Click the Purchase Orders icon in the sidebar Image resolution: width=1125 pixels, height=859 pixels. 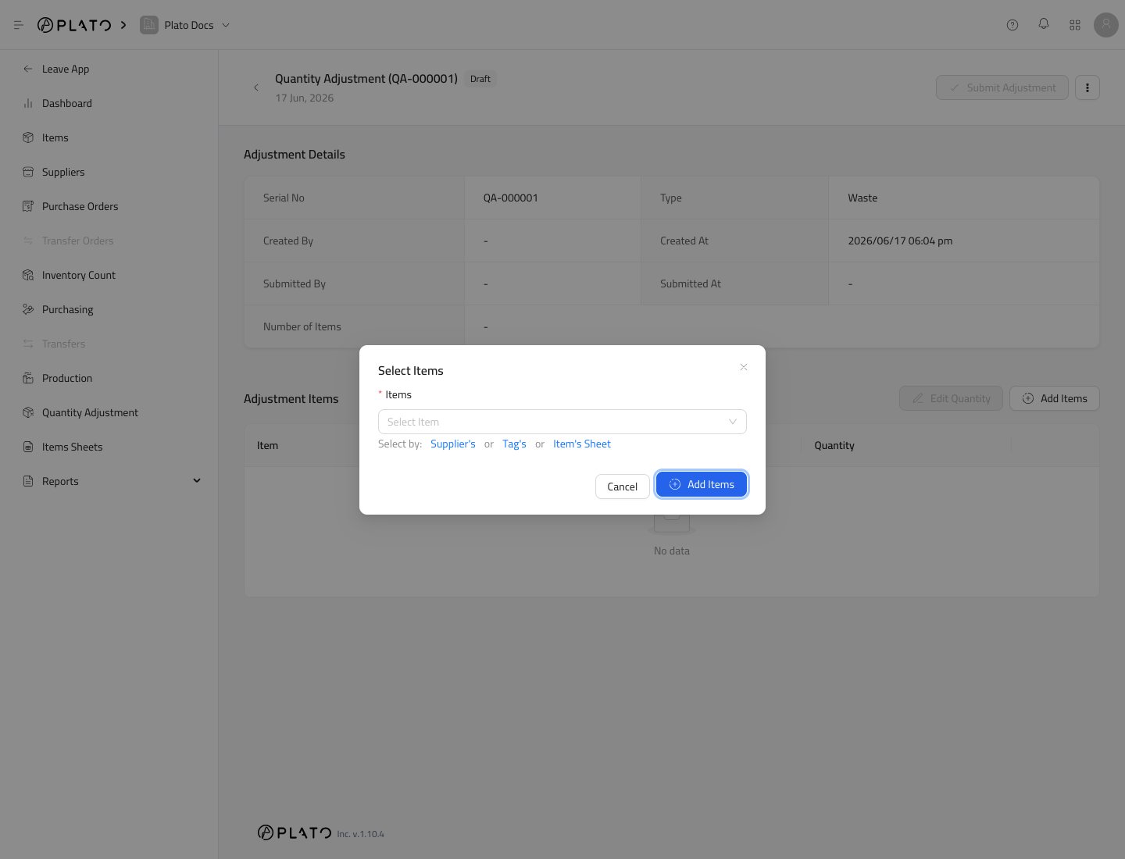[28, 206]
